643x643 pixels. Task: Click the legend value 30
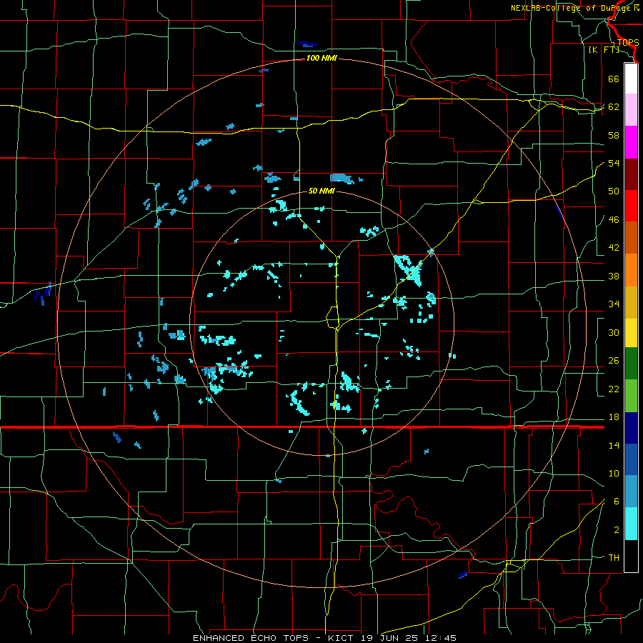[x=614, y=332]
